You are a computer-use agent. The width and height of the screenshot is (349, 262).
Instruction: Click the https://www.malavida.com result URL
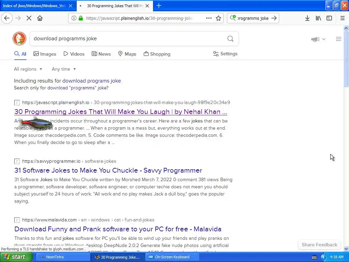point(49,220)
